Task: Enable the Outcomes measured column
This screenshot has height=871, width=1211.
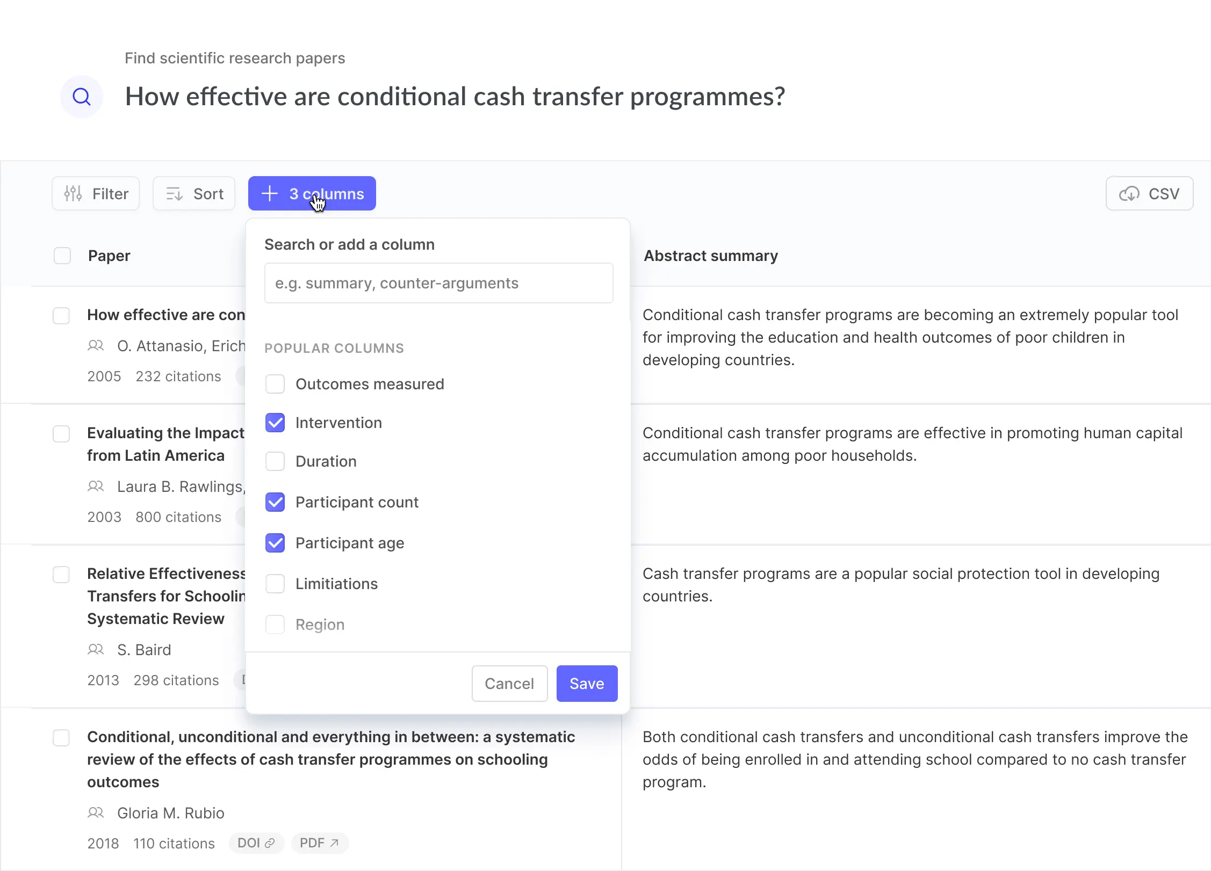Action: click(x=275, y=384)
